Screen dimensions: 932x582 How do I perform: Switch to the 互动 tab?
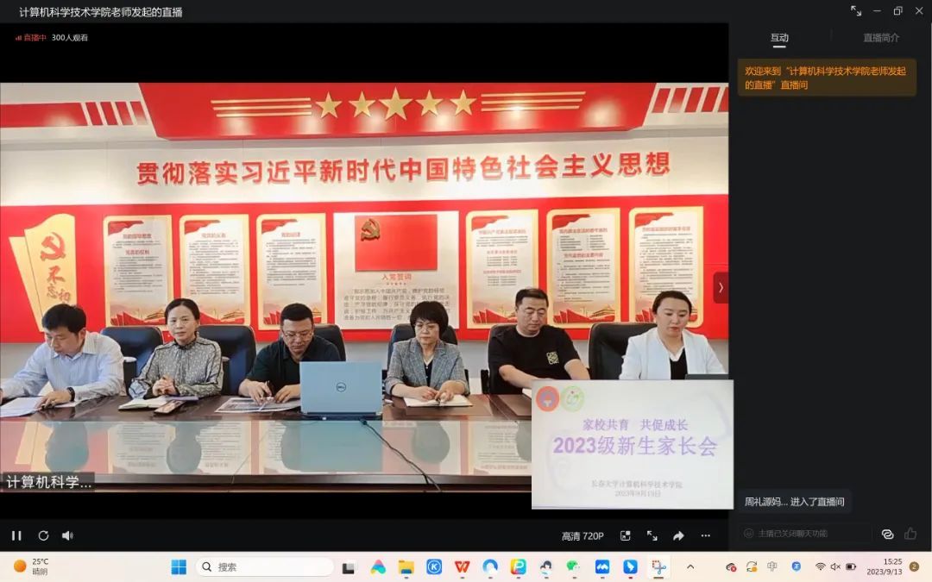coord(779,38)
